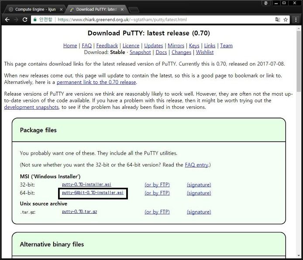Click (or by FTP) for 32-bit installer

[157, 185]
